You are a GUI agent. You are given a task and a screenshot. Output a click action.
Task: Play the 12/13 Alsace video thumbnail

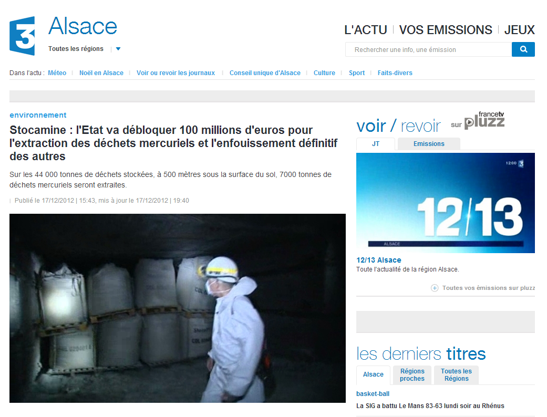tap(445, 203)
